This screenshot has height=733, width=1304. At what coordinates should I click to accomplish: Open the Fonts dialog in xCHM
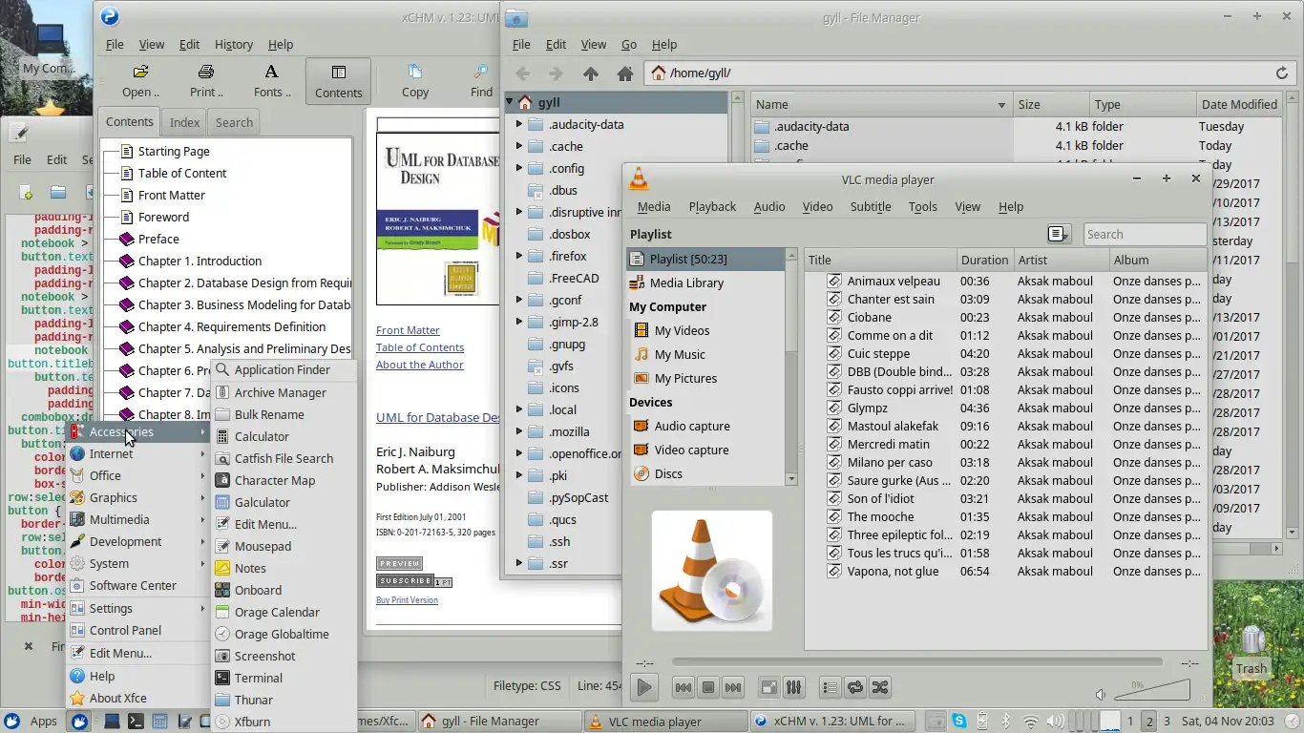(x=272, y=81)
